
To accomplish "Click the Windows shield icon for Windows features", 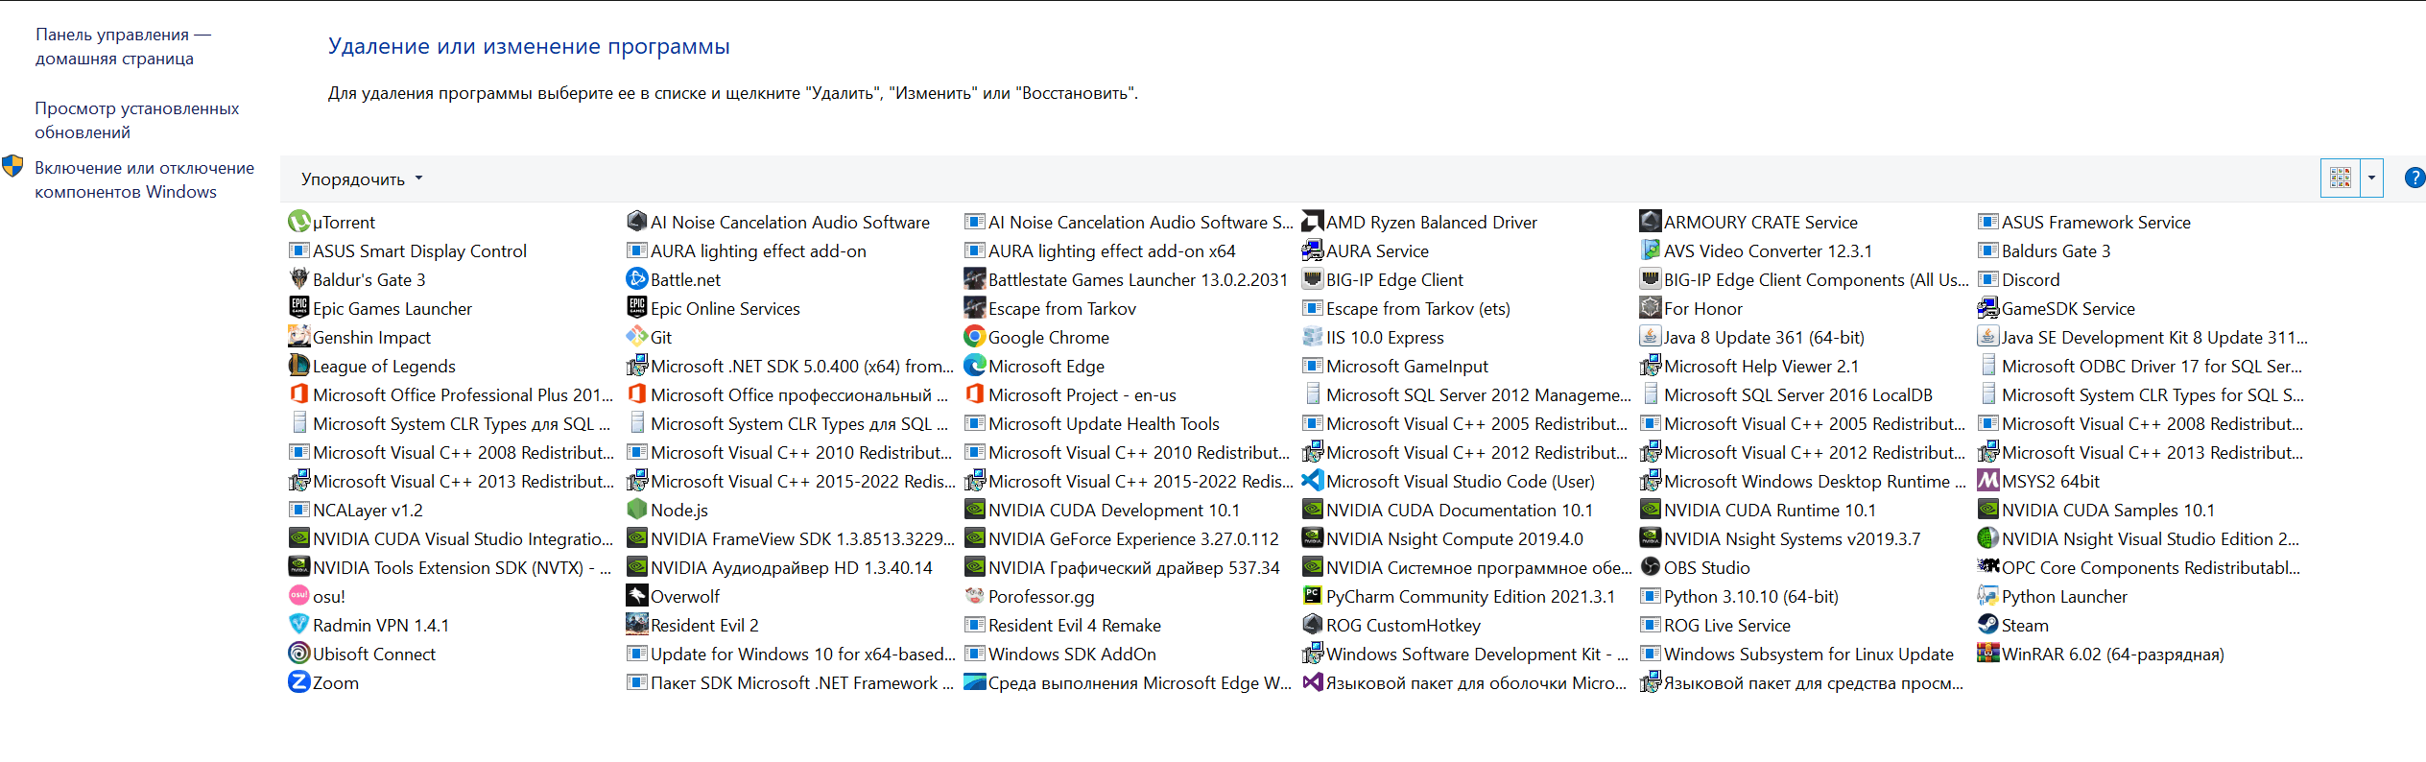I will tap(13, 167).
